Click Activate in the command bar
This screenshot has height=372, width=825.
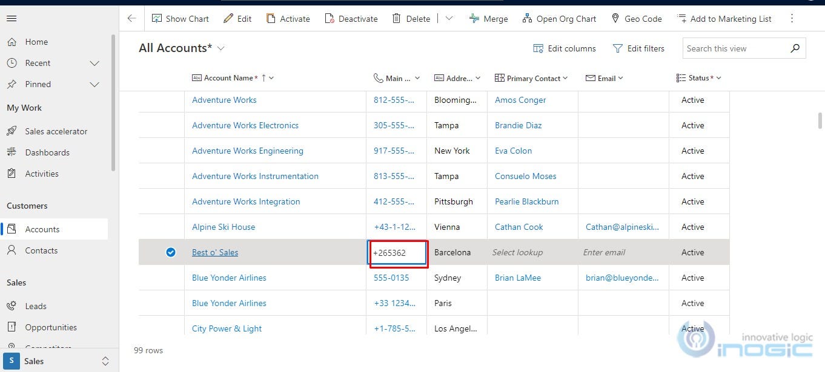point(288,19)
